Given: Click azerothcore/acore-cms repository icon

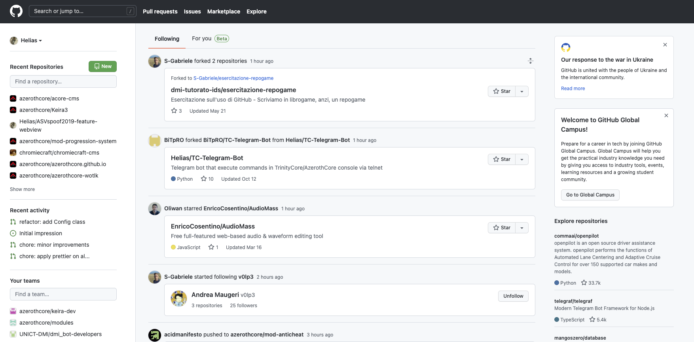Looking at the screenshot, I should coord(13,98).
